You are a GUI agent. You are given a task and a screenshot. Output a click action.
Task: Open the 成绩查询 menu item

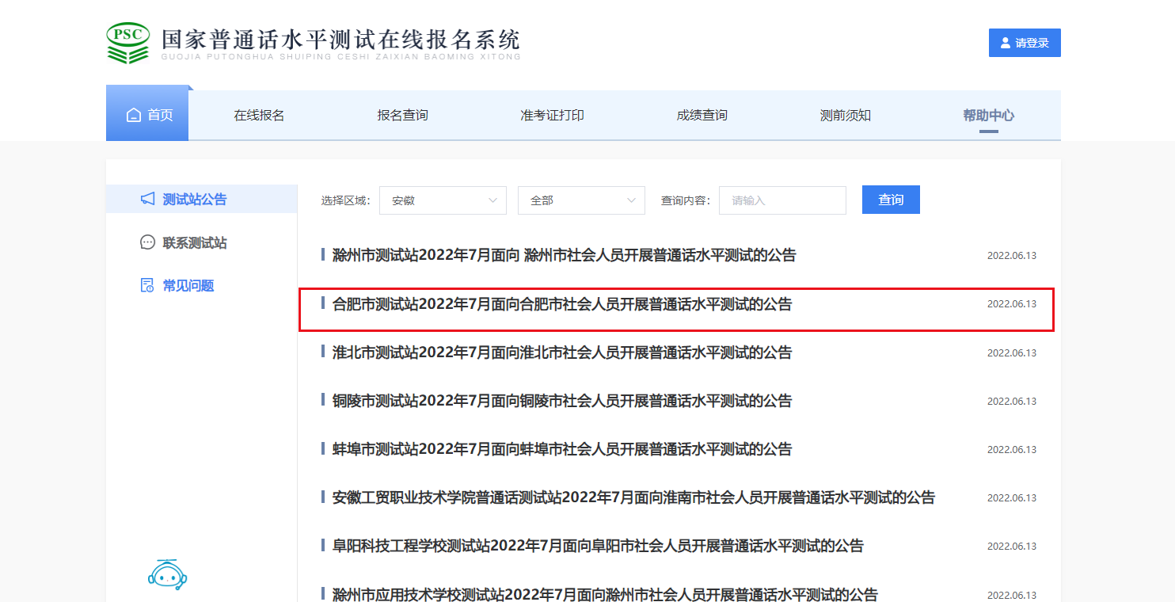702,116
